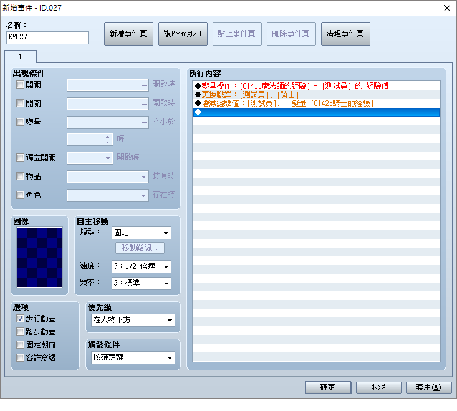
Task: Click the 變量 value spinner arrows
Action: point(107,139)
